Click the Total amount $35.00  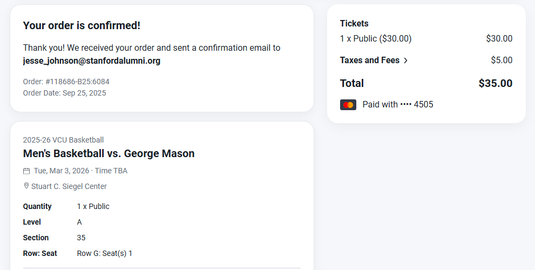(495, 83)
